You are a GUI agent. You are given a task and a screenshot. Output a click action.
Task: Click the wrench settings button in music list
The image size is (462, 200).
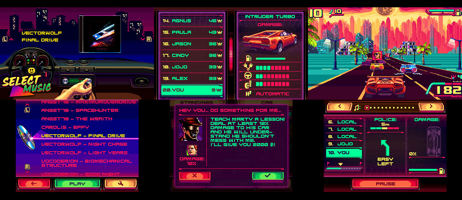(x=121, y=184)
